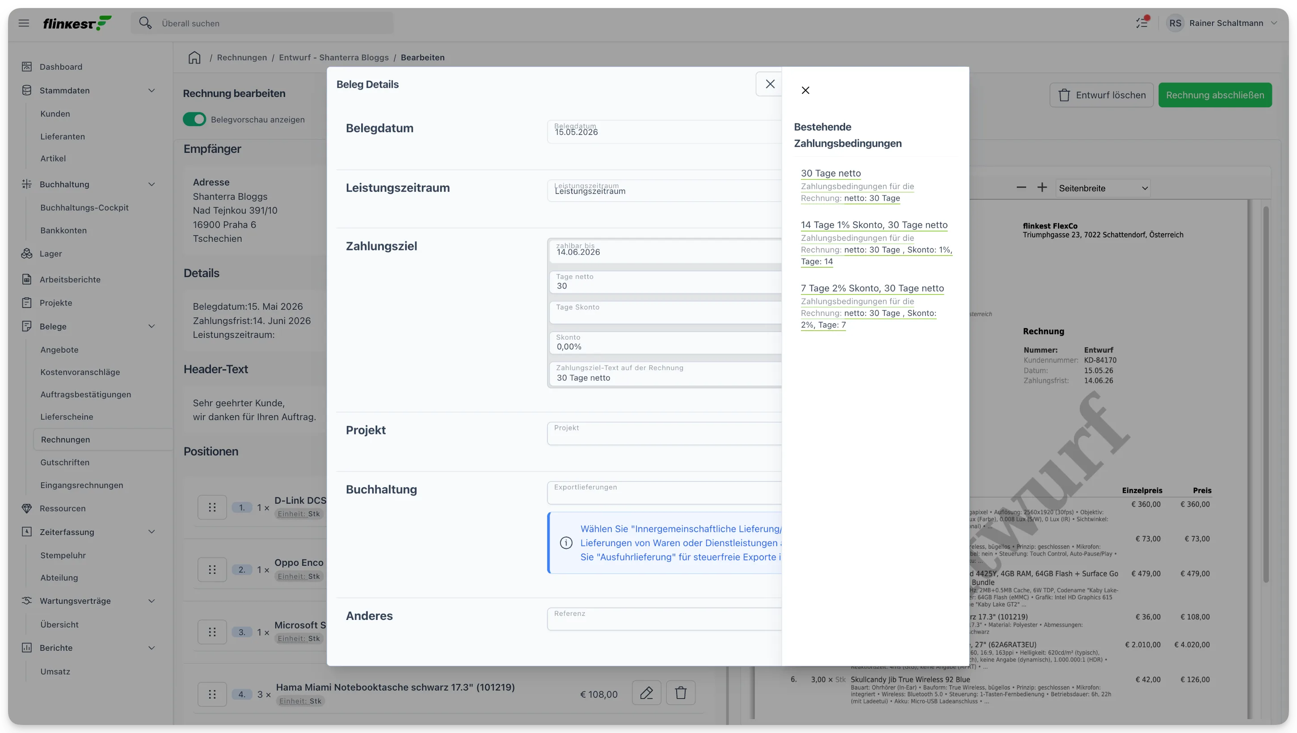Click the trash icon for the Hama Miami position
Screen dimensions: 1297x733
point(681,693)
